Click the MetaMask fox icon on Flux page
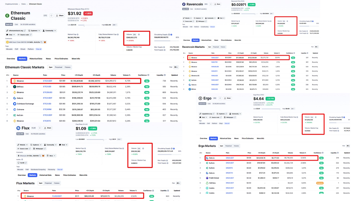The image size is (358, 201). coord(43,156)
